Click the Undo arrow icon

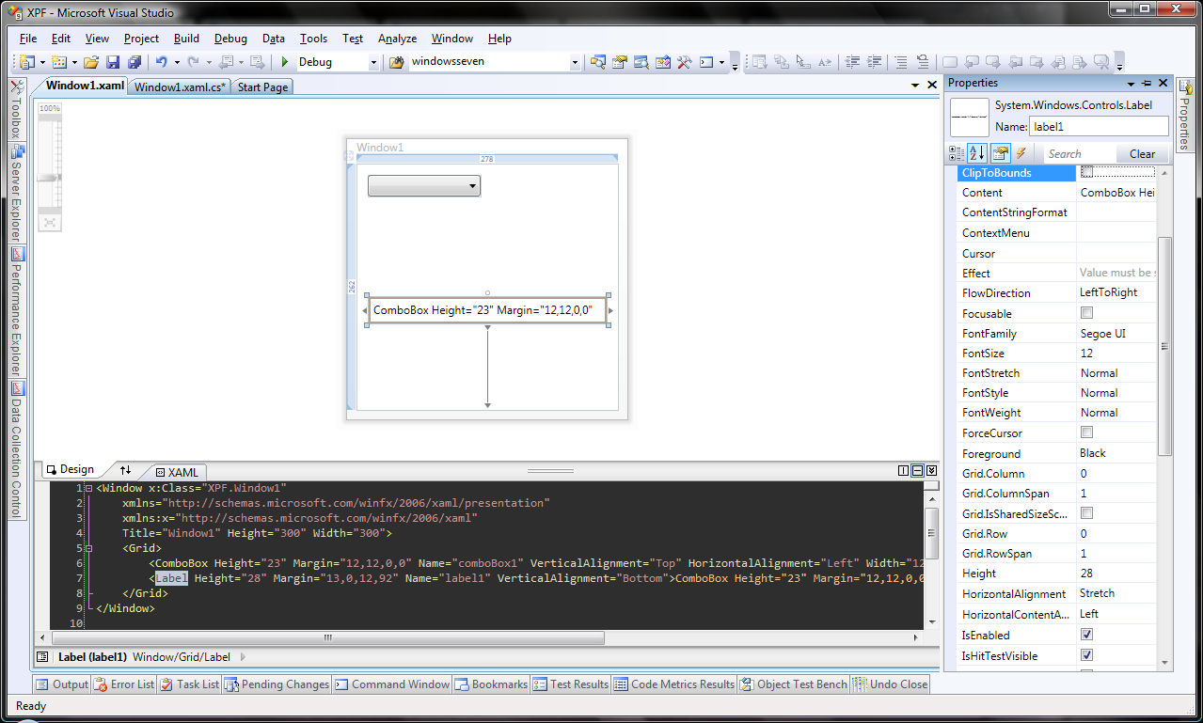tap(161, 62)
